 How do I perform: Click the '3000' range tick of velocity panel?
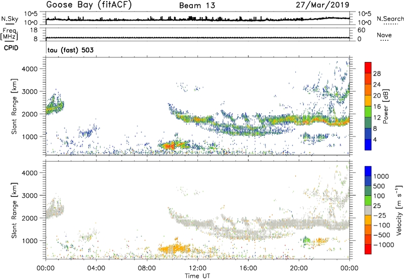tap(30, 196)
